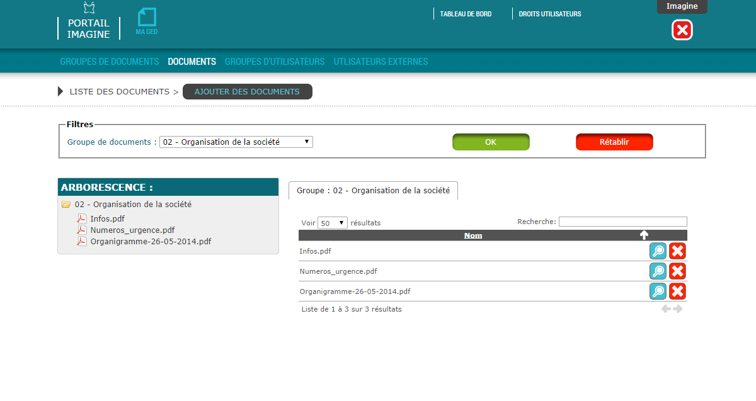Click the PDF icon beside Infos.pdf in tree

pos(82,218)
